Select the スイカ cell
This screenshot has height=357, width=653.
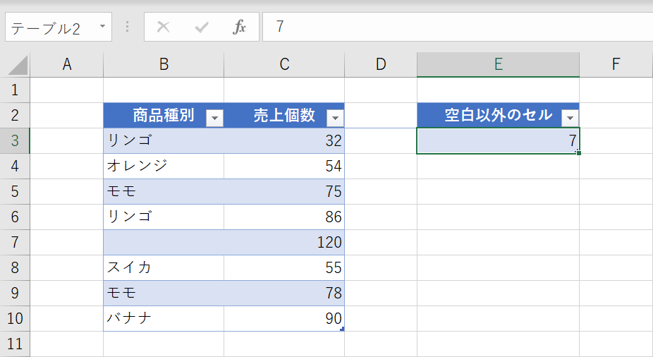(x=164, y=268)
